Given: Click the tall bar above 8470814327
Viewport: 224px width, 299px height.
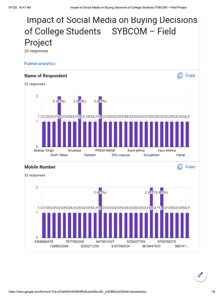Looking at the screenshot, I should pos(100,213).
